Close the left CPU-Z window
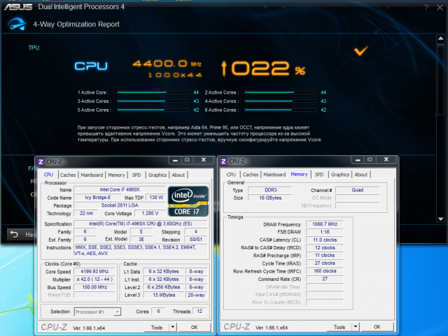 [x=204, y=160]
